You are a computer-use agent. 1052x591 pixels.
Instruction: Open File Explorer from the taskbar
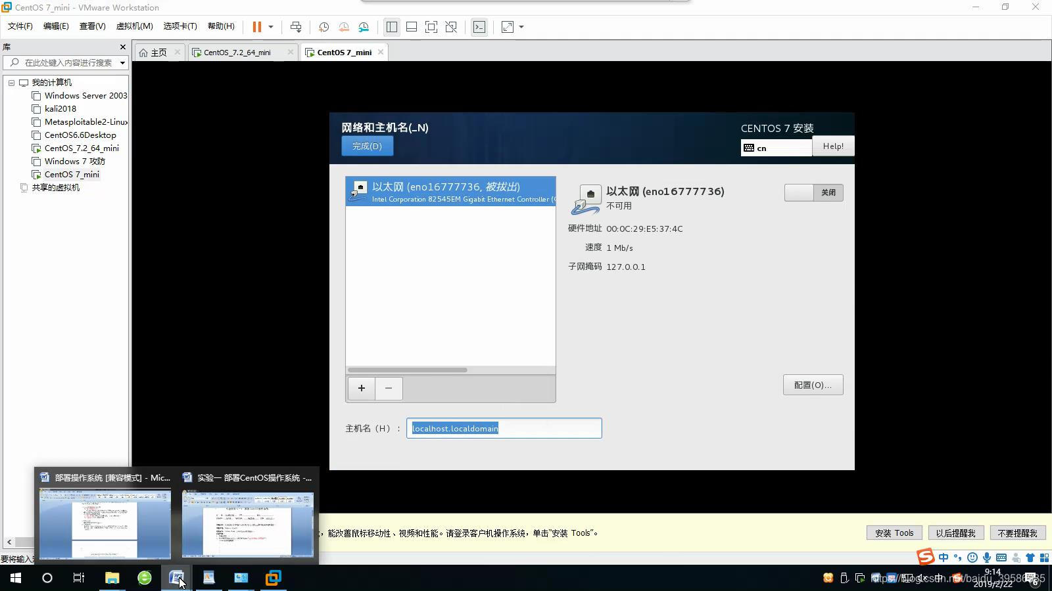(112, 578)
